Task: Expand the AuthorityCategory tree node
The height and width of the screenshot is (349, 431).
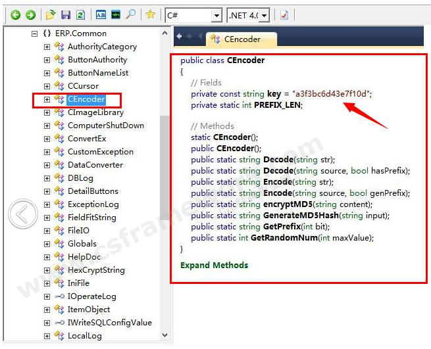Action: [x=47, y=47]
